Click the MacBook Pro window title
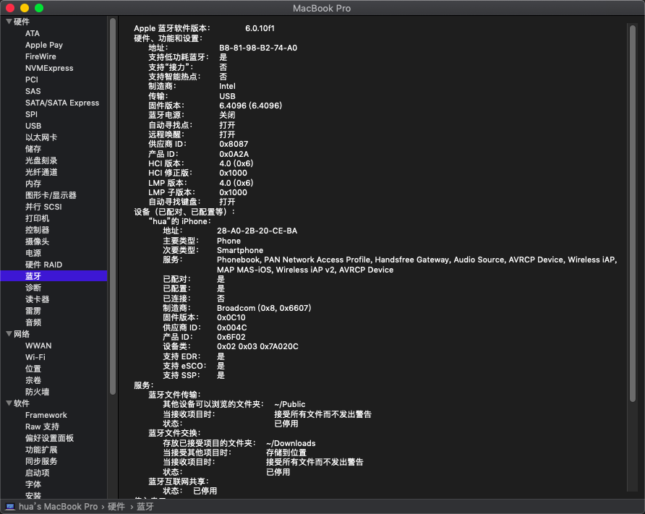The width and height of the screenshot is (645, 514). click(x=322, y=8)
